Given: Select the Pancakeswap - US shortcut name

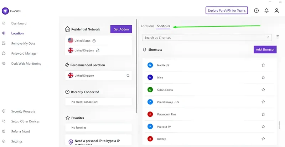Looking at the screenshot, I should tap(168, 102).
